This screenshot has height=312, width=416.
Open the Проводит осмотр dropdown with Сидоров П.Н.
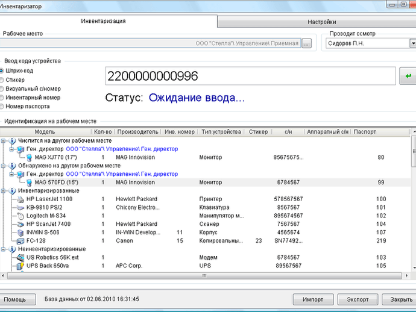[x=412, y=43]
